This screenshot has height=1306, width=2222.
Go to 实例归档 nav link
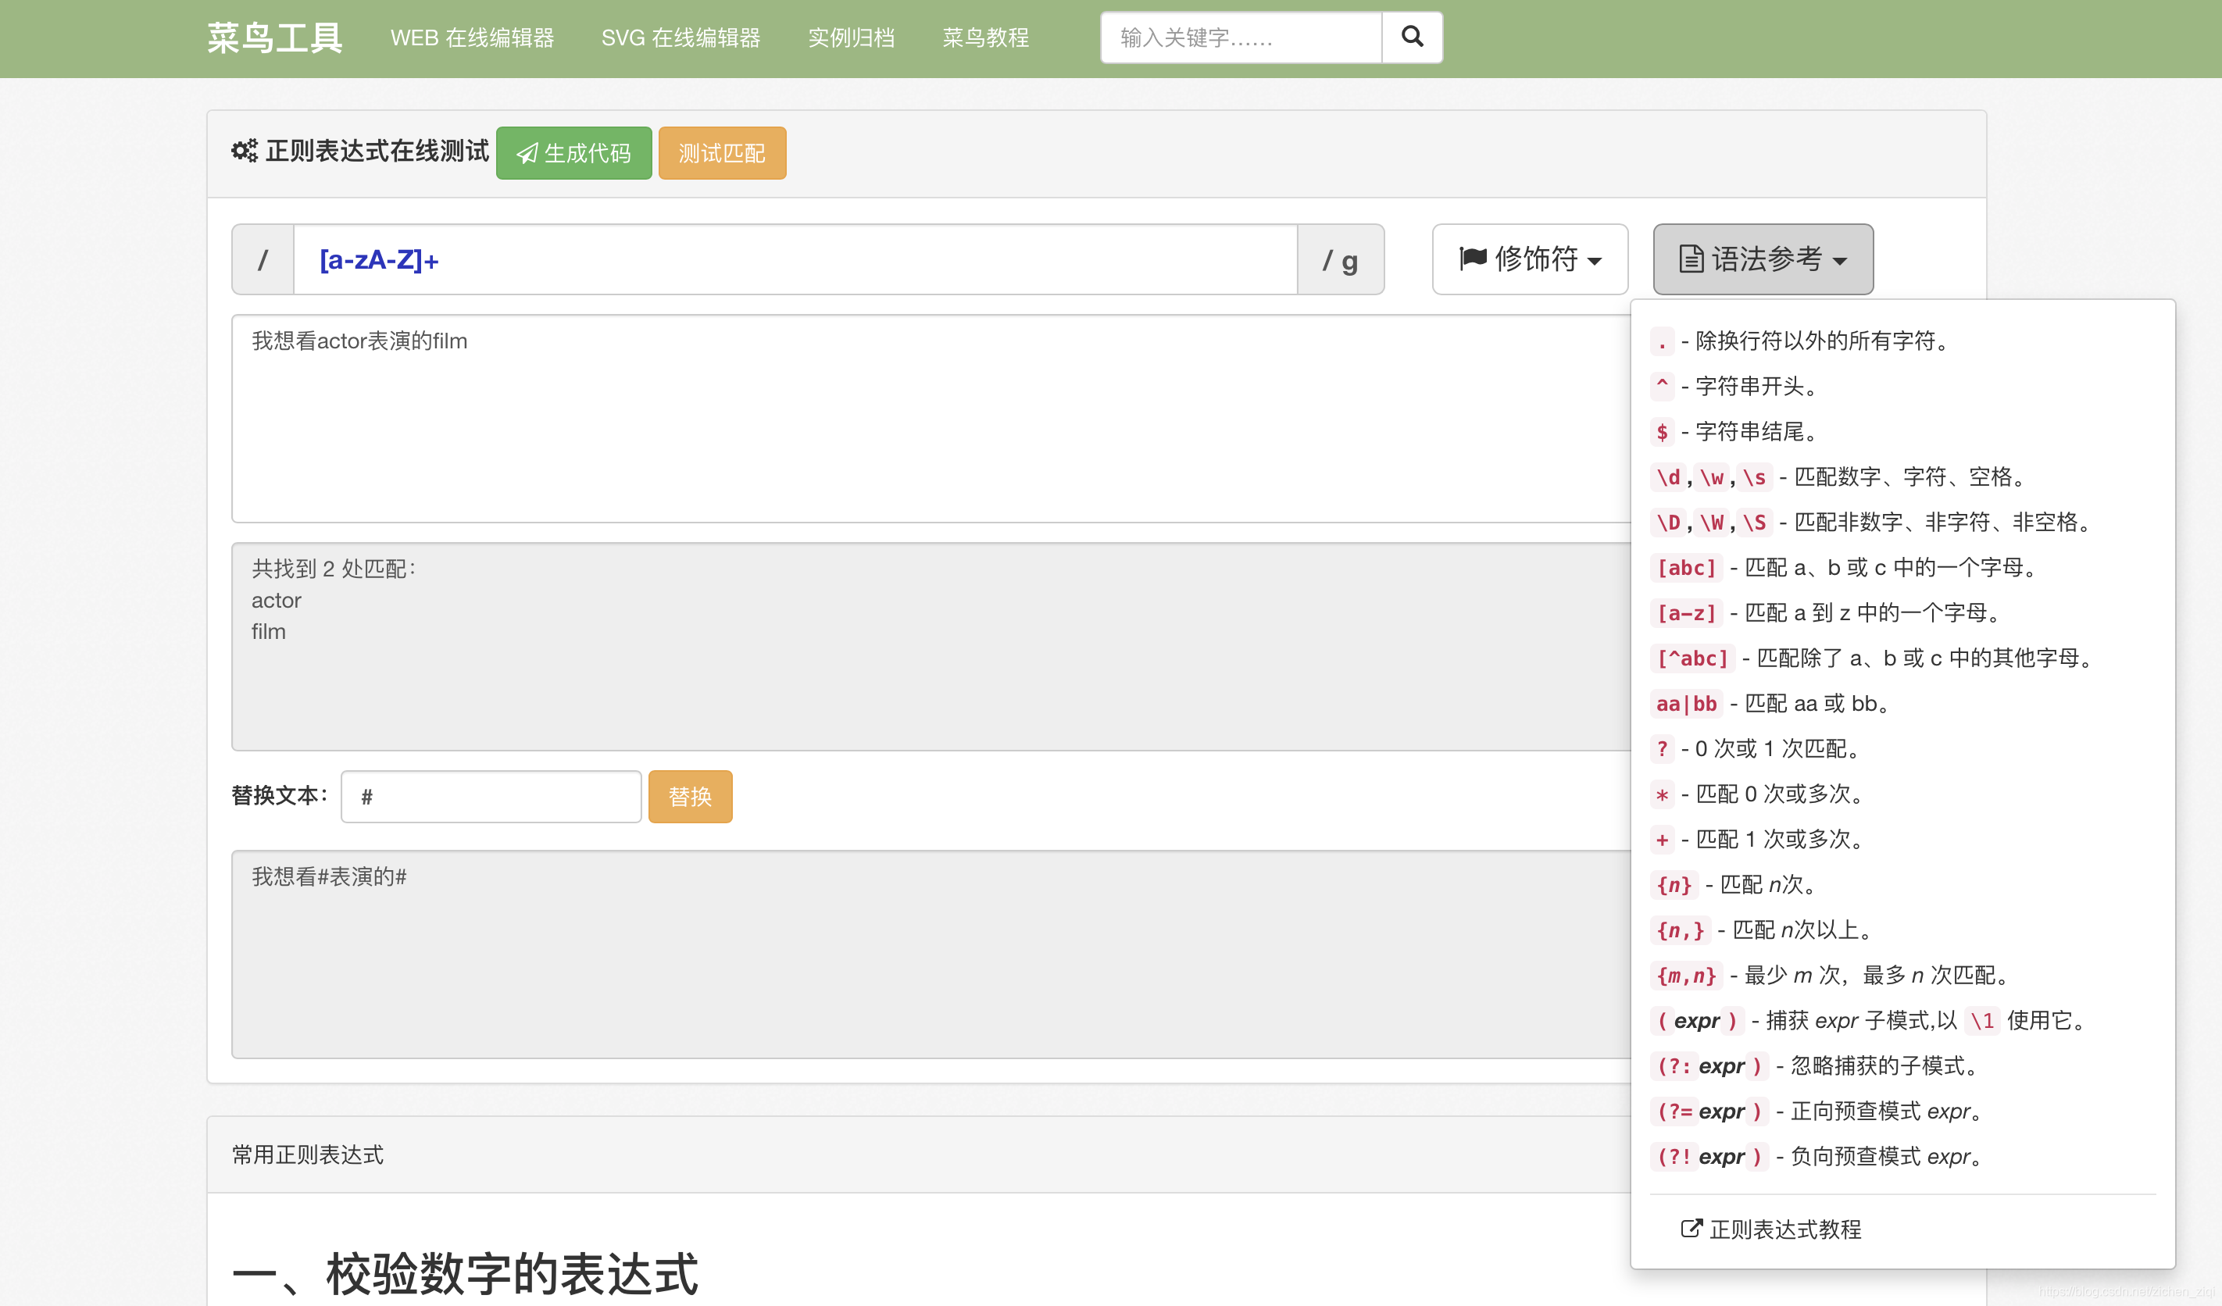coord(851,38)
